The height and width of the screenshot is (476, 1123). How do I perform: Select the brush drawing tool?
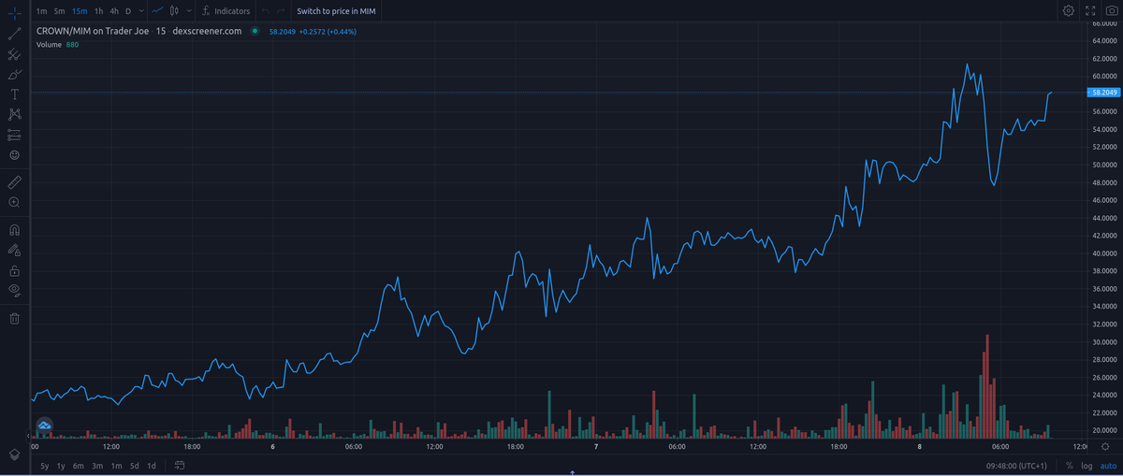14,74
